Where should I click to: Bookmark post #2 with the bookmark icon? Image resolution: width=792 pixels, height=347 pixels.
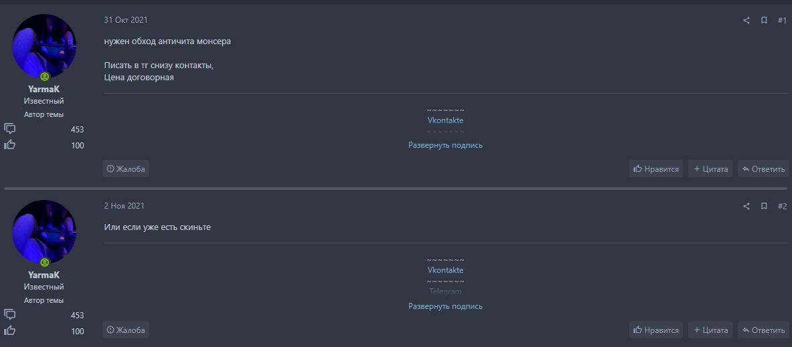764,207
